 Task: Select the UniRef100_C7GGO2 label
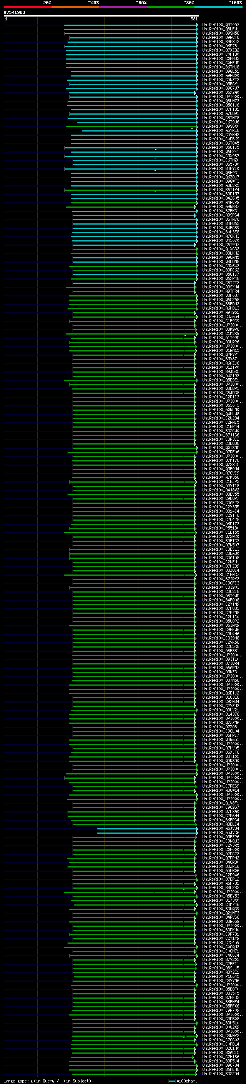(x=220, y=1040)
